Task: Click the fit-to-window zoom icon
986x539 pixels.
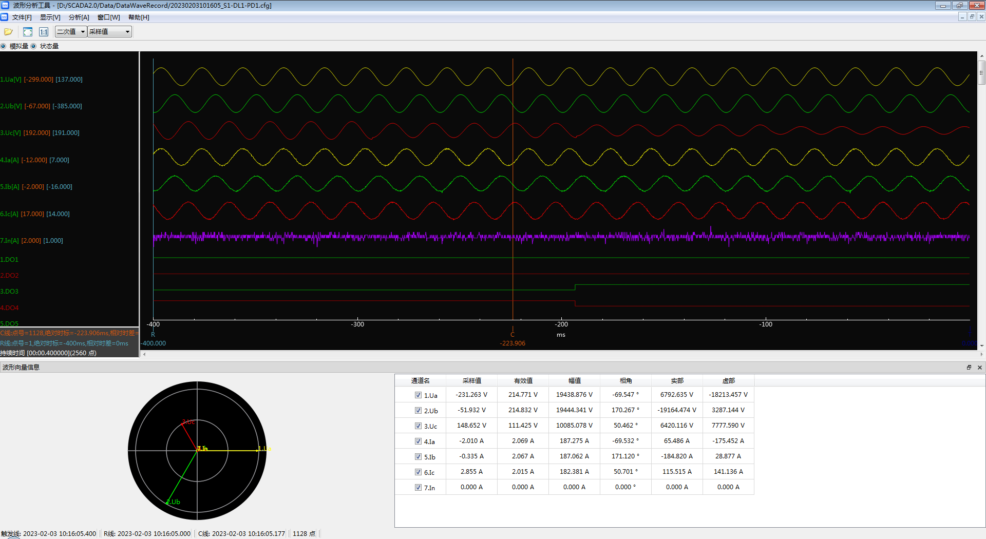Action: [28, 32]
